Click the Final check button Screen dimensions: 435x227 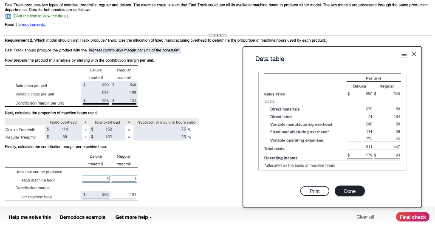[412, 217]
